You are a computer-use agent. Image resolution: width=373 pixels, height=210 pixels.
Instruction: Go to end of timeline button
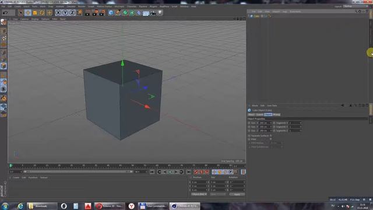189,172
